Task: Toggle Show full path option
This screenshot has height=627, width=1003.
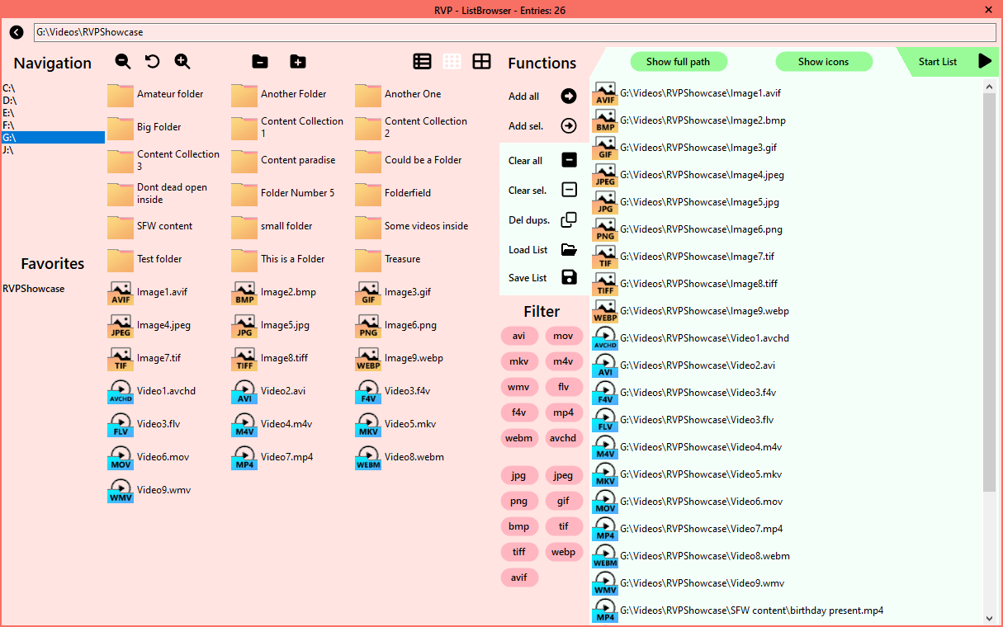Action: click(678, 62)
